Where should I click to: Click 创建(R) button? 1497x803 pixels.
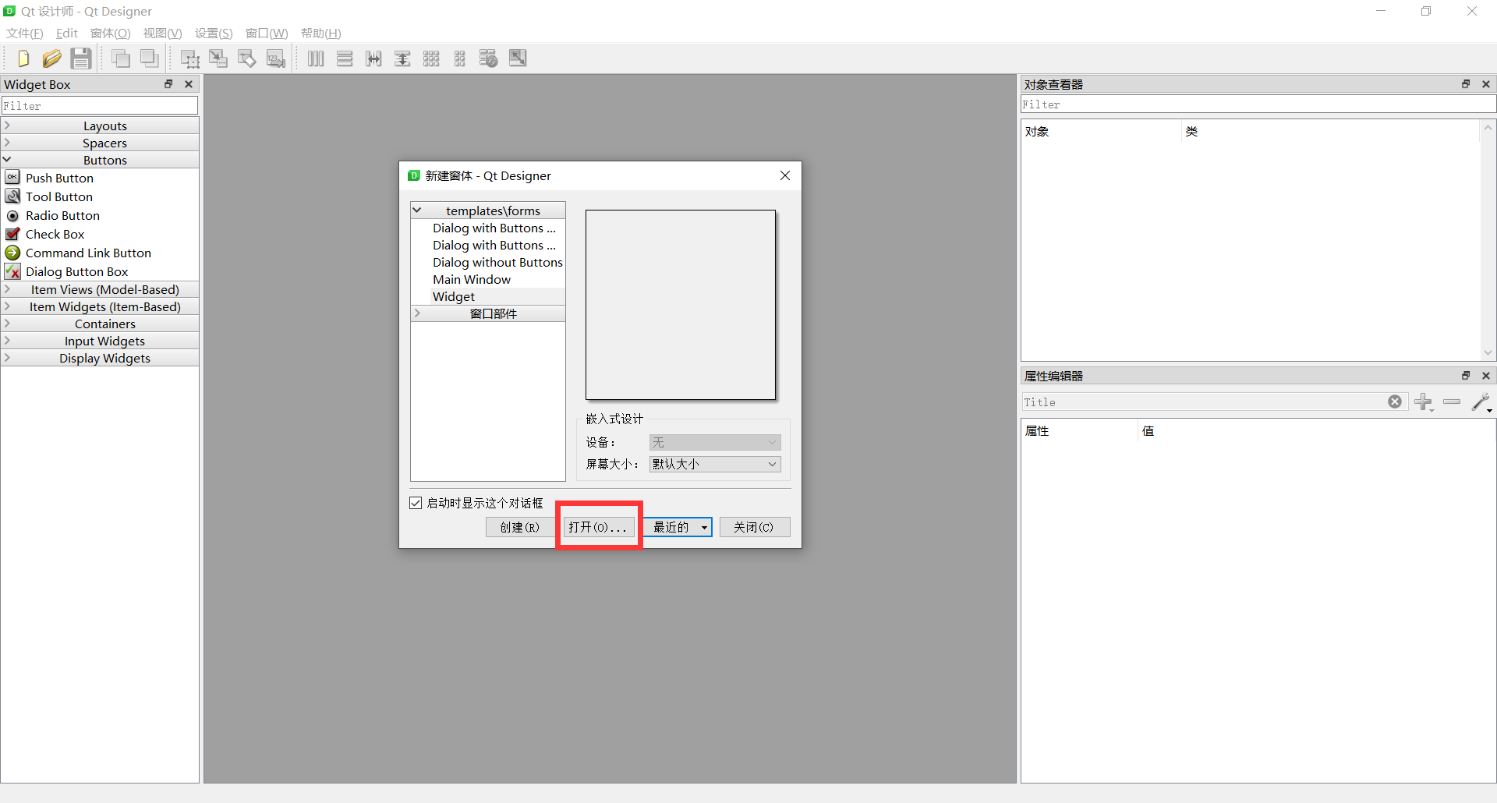click(x=519, y=527)
